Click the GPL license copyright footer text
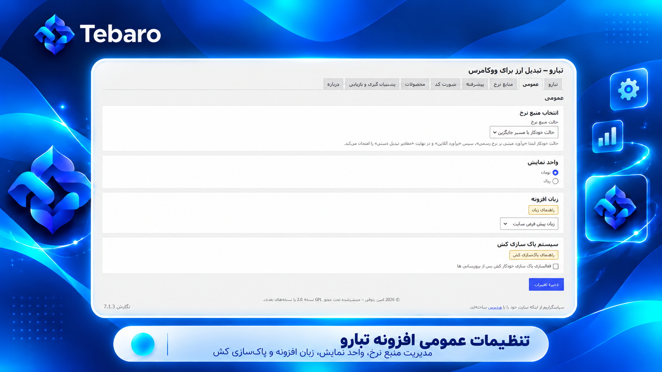This screenshot has width=662, height=372. (x=331, y=300)
